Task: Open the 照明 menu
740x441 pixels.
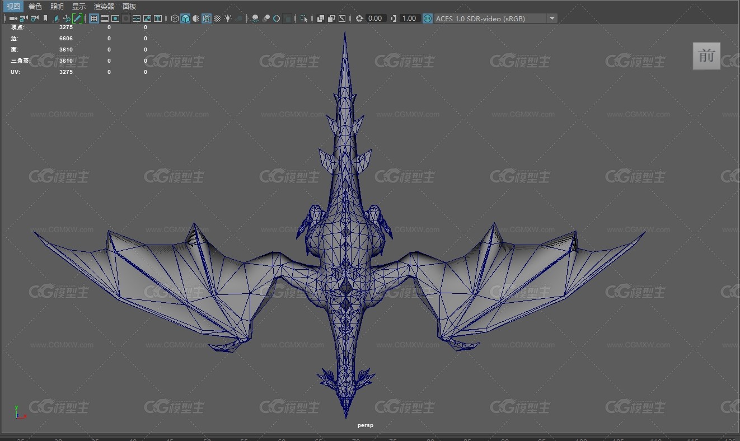Action: (57, 6)
